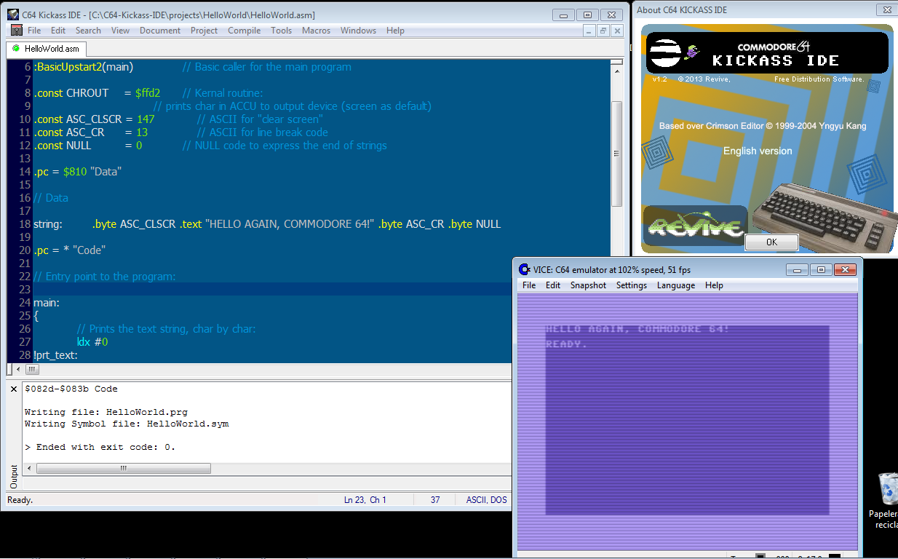The width and height of the screenshot is (898, 559).
Task: Open the Search menu
Action: click(88, 31)
